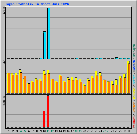
Task: Click the cyan Seiten legend label
Action: [x=134, y=80]
